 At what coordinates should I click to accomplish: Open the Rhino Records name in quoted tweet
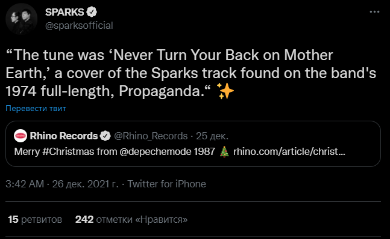point(64,136)
